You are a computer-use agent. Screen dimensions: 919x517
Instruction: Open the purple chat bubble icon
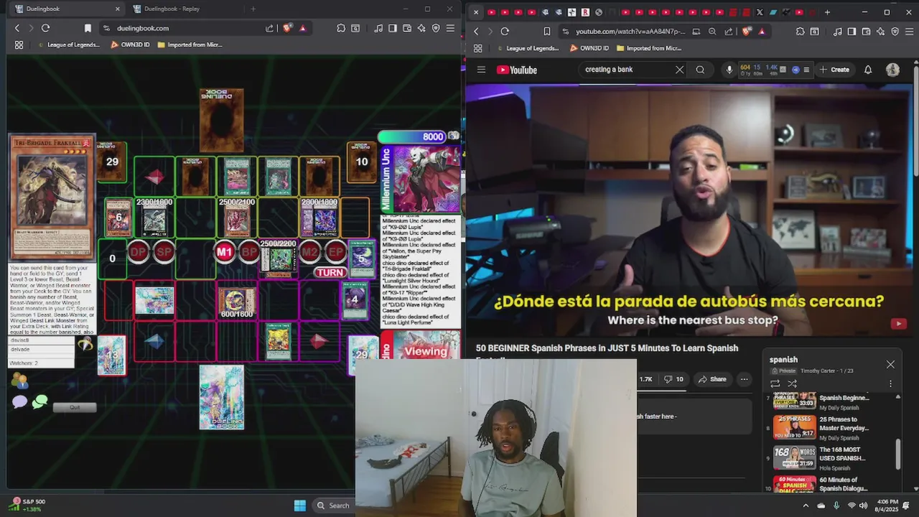coord(19,402)
